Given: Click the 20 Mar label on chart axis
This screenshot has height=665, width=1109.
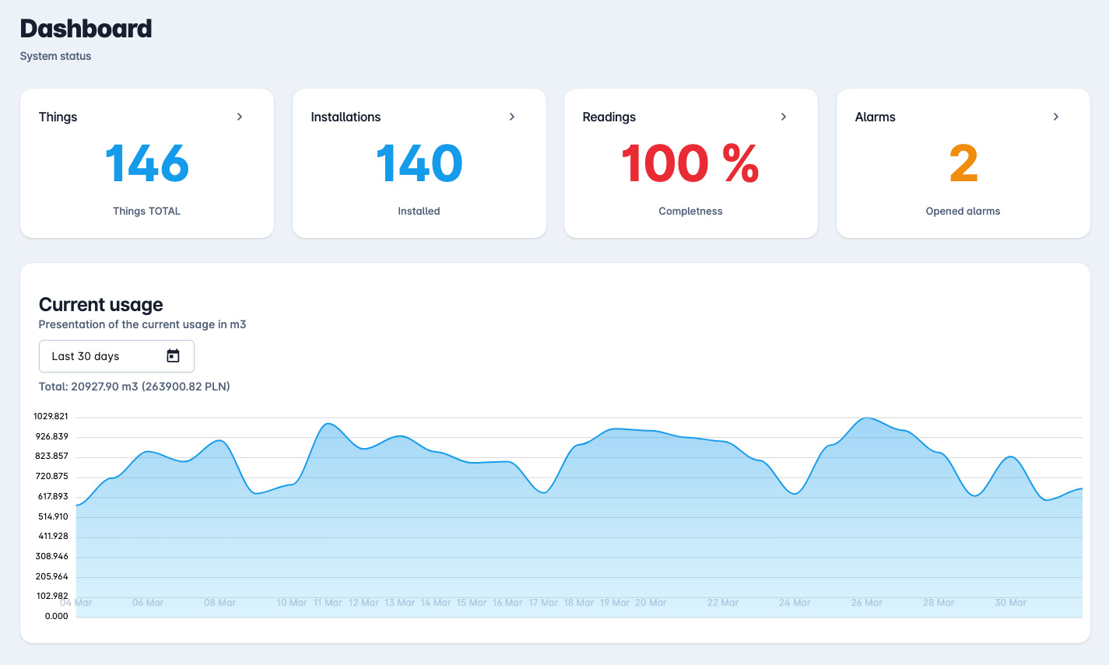Looking at the screenshot, I should coord(651,603).
